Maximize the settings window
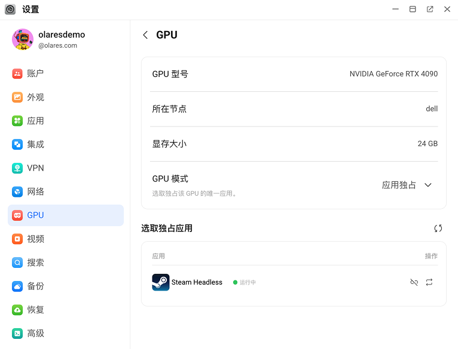The width and height of the screenshot is (458, 349). (413, 10)
